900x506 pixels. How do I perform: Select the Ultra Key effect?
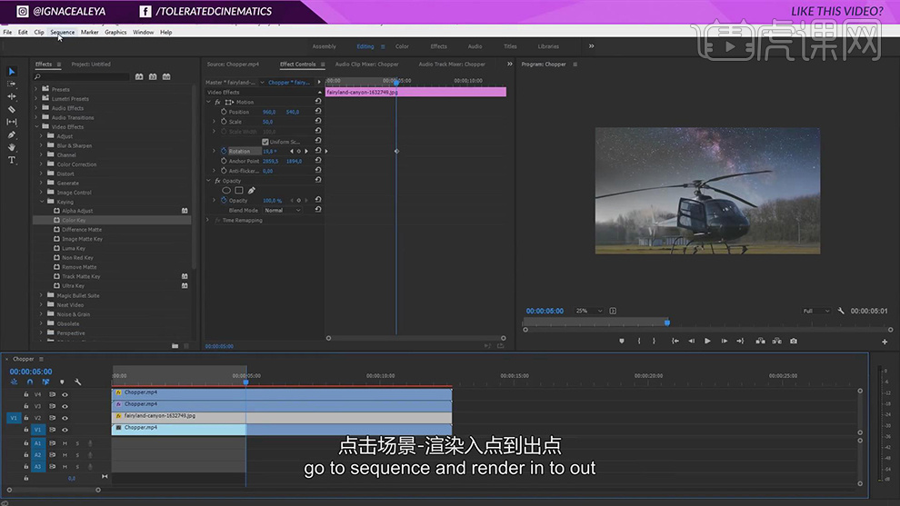tap(73, 285)
